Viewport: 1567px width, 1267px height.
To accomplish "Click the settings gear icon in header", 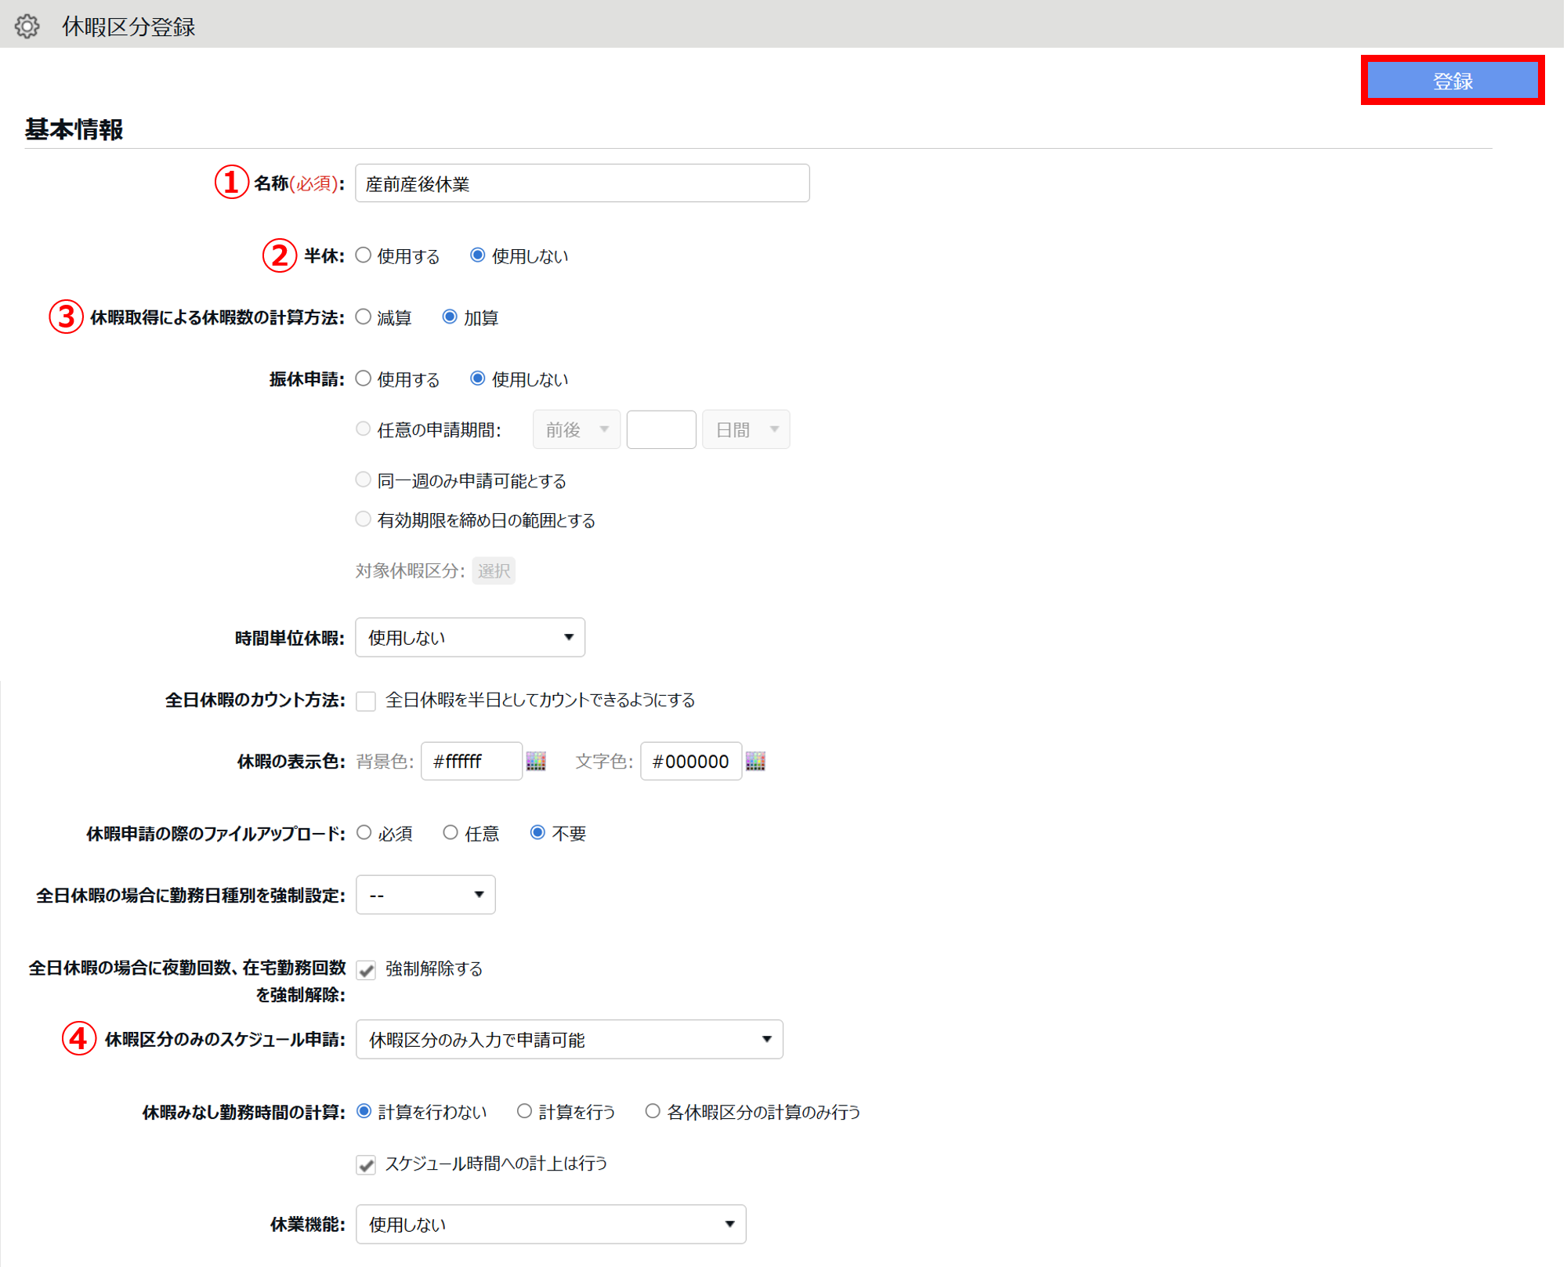I will point(27,26).
